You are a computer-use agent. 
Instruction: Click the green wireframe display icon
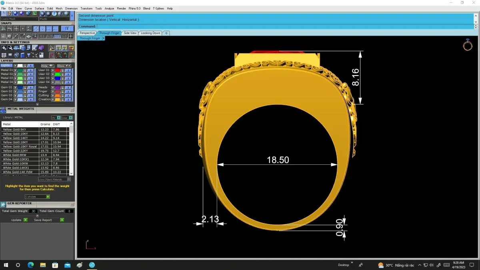click(x=34, y=13)
